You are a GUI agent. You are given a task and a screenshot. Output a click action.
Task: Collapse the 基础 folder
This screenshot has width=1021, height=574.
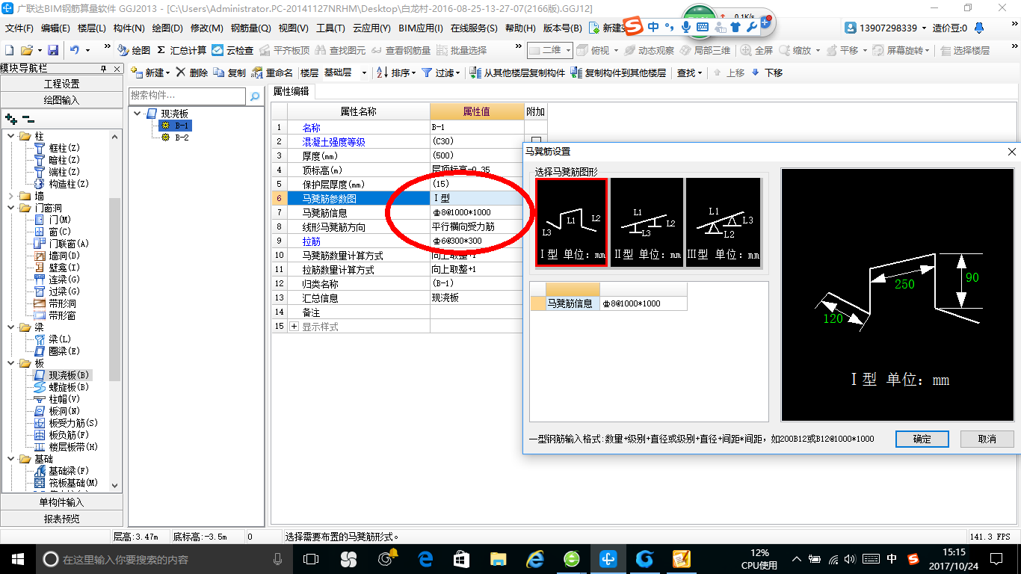pos(11,459)
